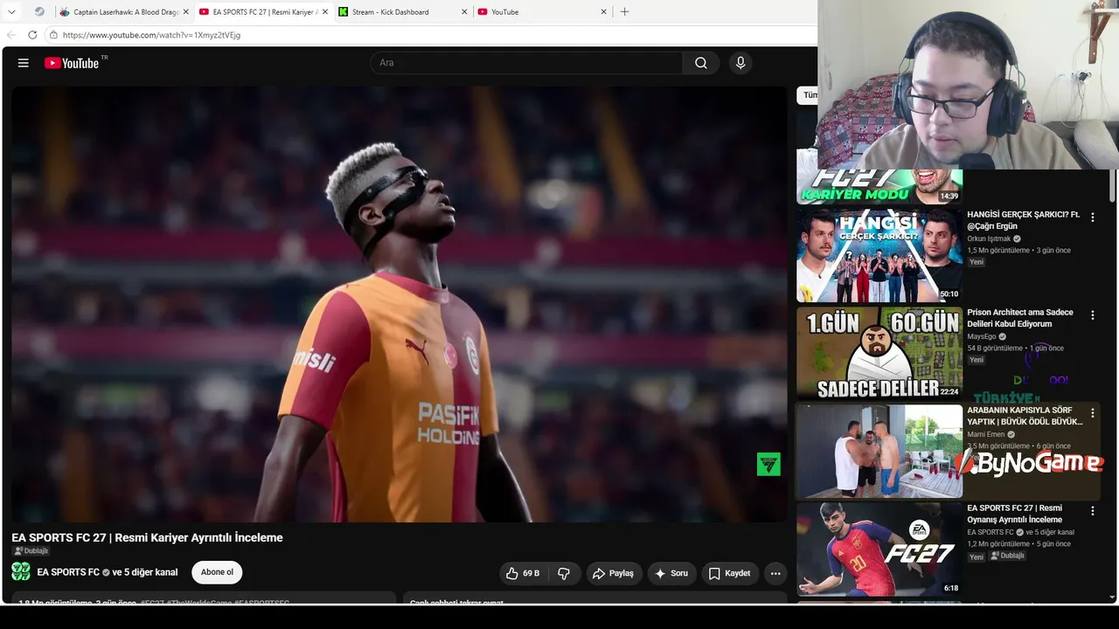Reload the current page
Screen dimensions: 1119x629
(32, 35)
